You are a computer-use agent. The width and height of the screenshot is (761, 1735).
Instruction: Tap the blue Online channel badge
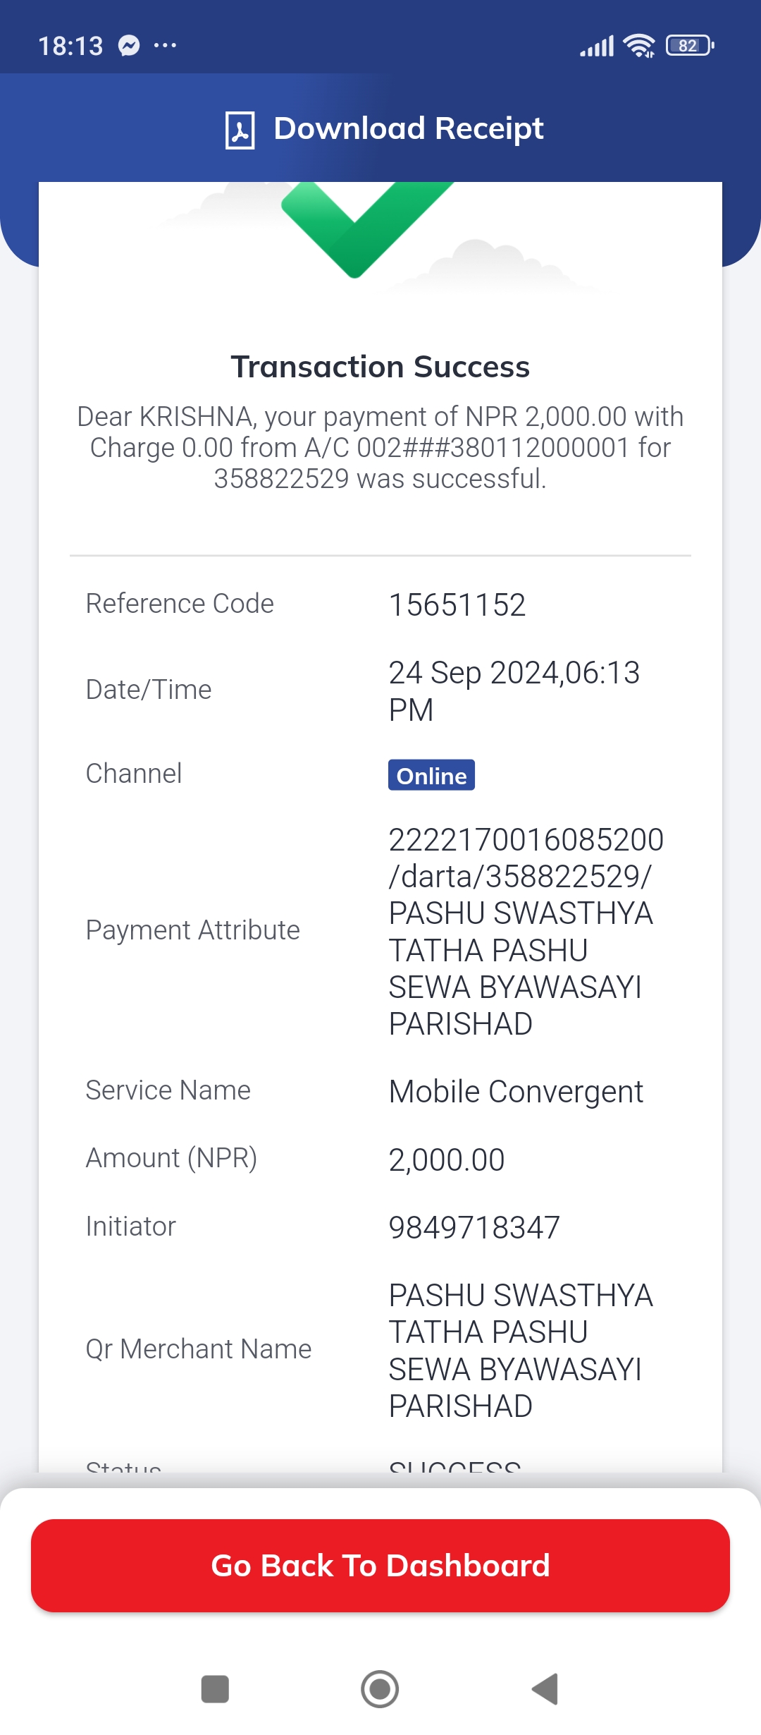pyautogui.click(x=431, y=775)
